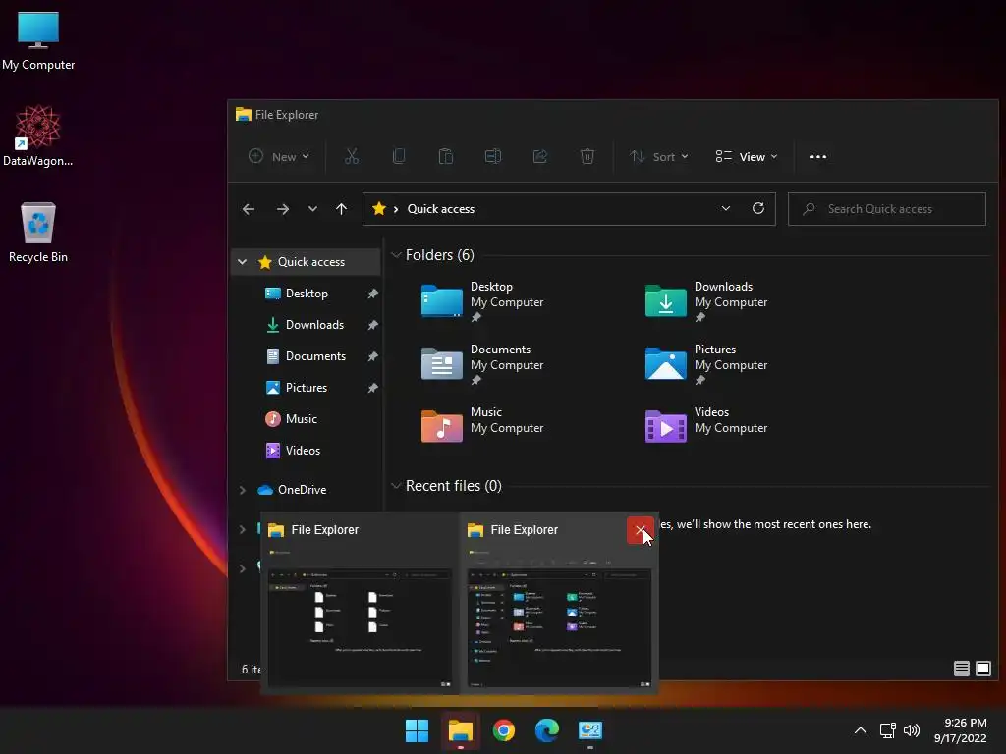Refresh the Quick access view
Image resolution: width=1006 pixels, height=754 pixels.
(x=757, y=208)
